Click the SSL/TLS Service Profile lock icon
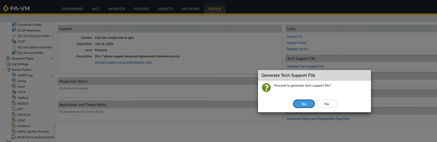Image resolution: width=437 pixels, height=142 pixels. click(14, 36)
